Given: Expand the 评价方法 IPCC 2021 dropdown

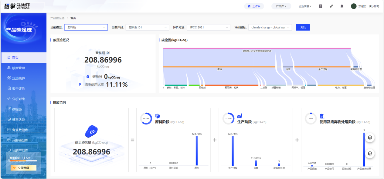Looking at the screenshot, I should pyautogui.click(x=209, y=28).
